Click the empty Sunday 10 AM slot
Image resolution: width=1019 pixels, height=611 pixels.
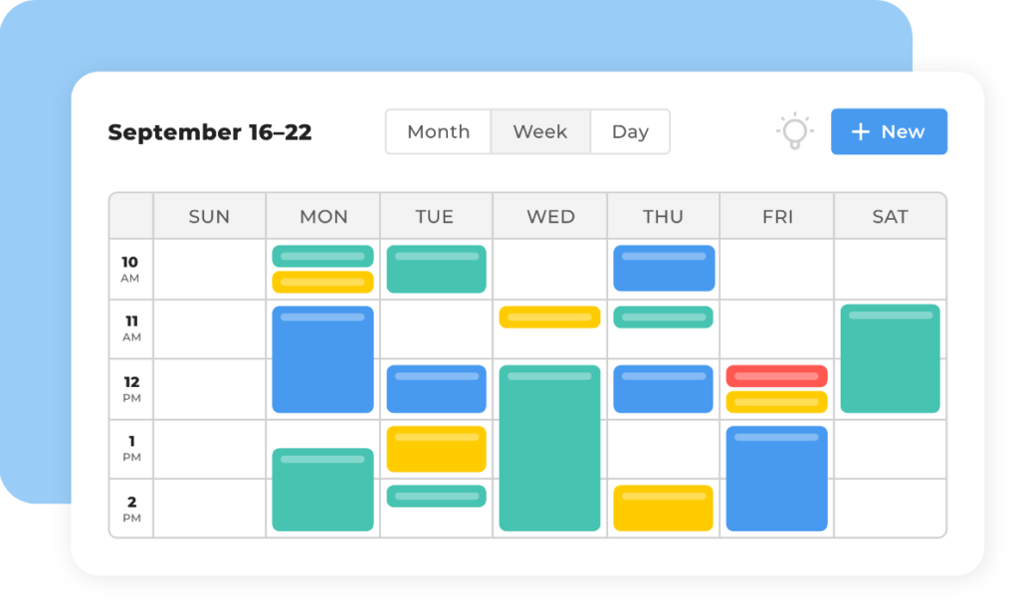tap(209, 269)
